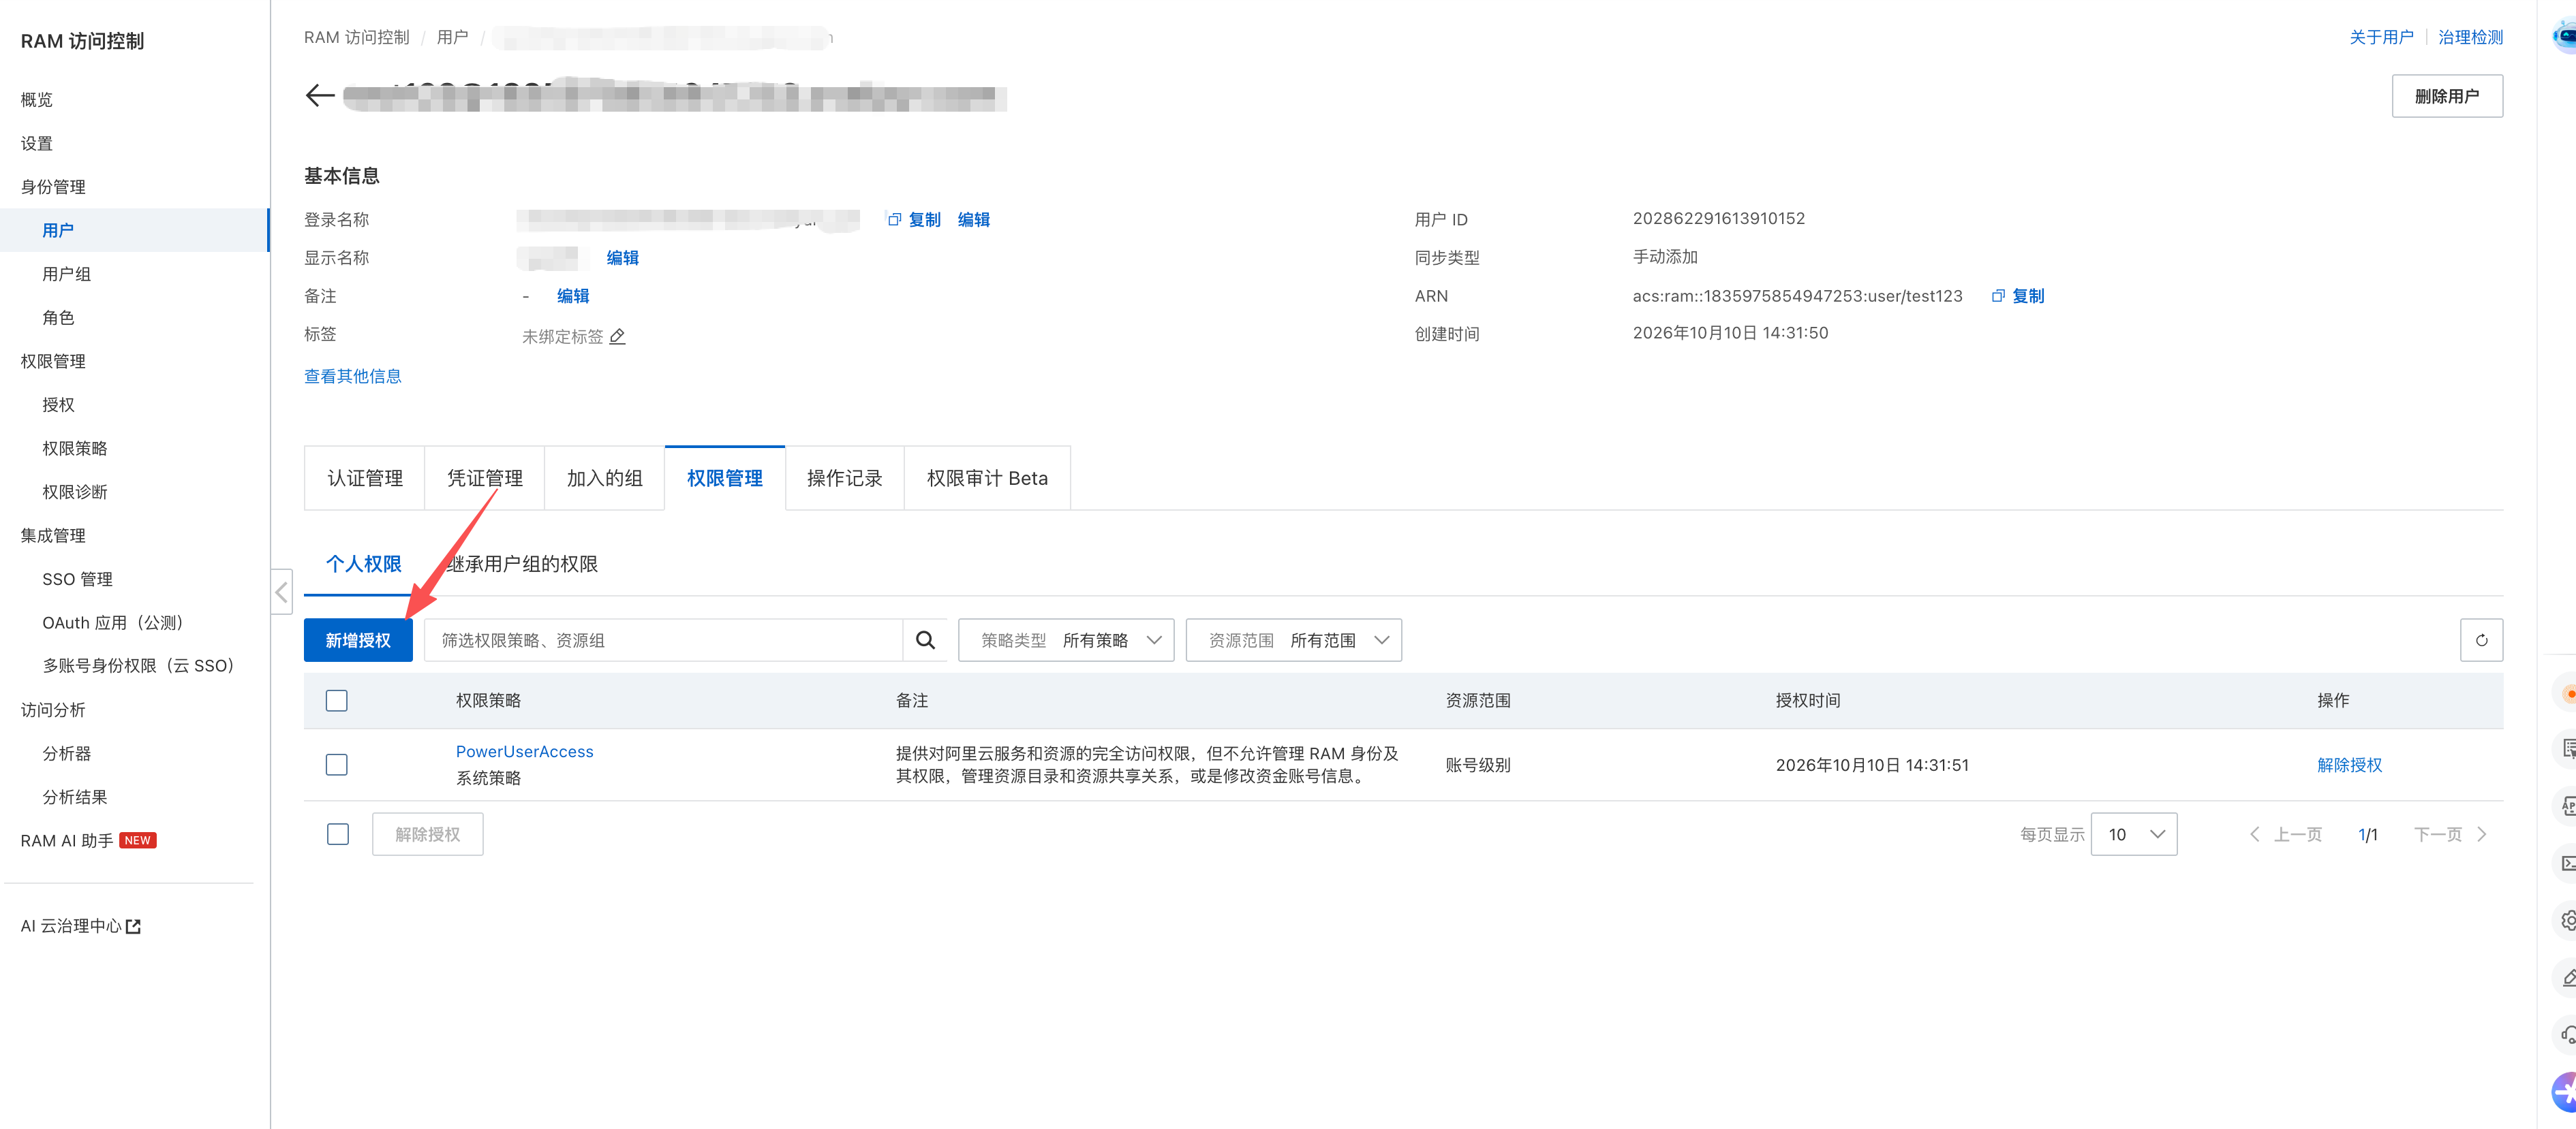Open the 策略类型 所有策略 dropdown
This screenshot has height=1129, width=2576.
pos(1066,641)
